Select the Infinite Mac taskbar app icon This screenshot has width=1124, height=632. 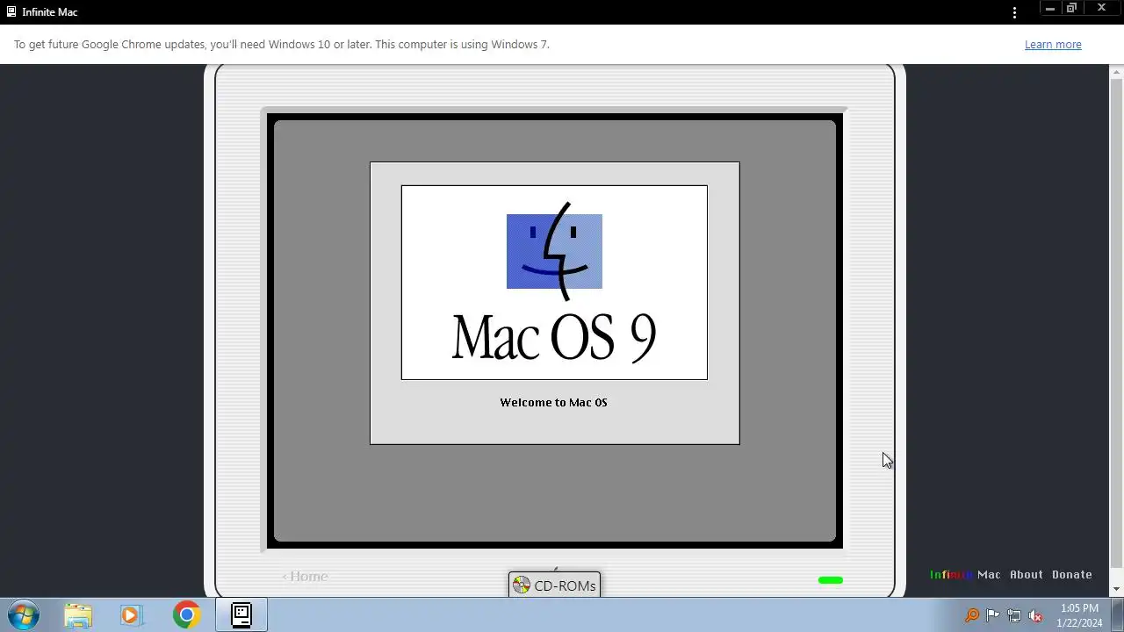pos(241,614)
